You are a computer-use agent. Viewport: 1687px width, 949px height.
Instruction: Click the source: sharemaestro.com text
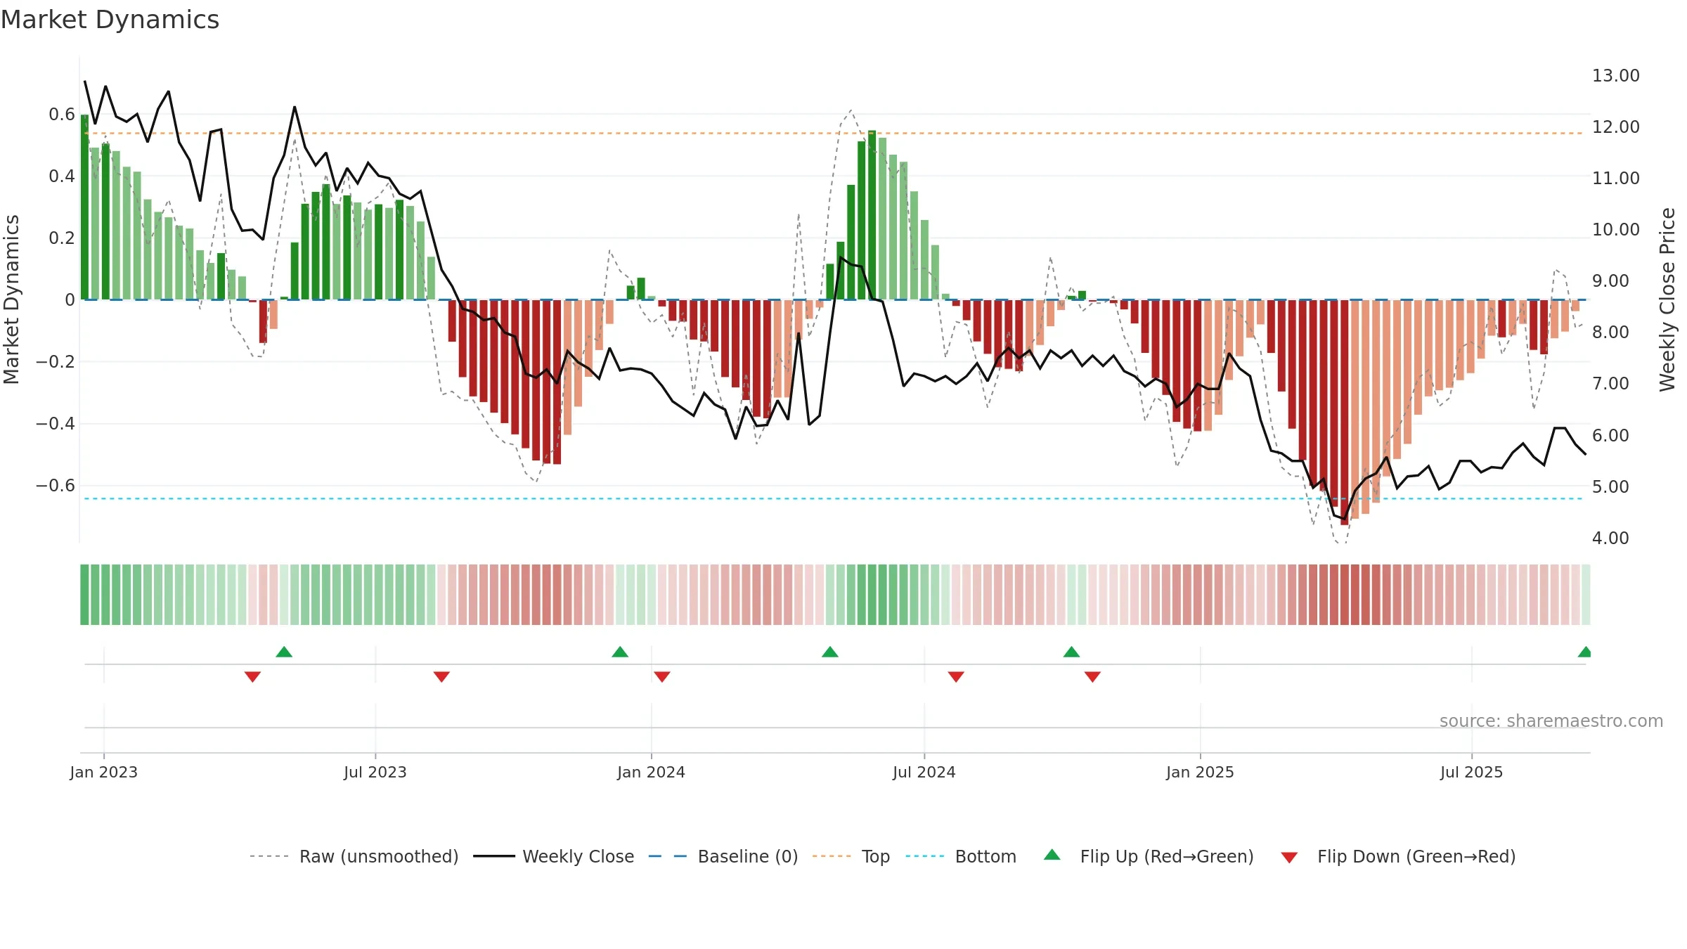point(1551,721)
